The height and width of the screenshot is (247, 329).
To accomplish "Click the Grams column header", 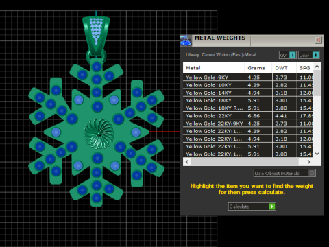I will pyautogui.click(x=258, y=68).
